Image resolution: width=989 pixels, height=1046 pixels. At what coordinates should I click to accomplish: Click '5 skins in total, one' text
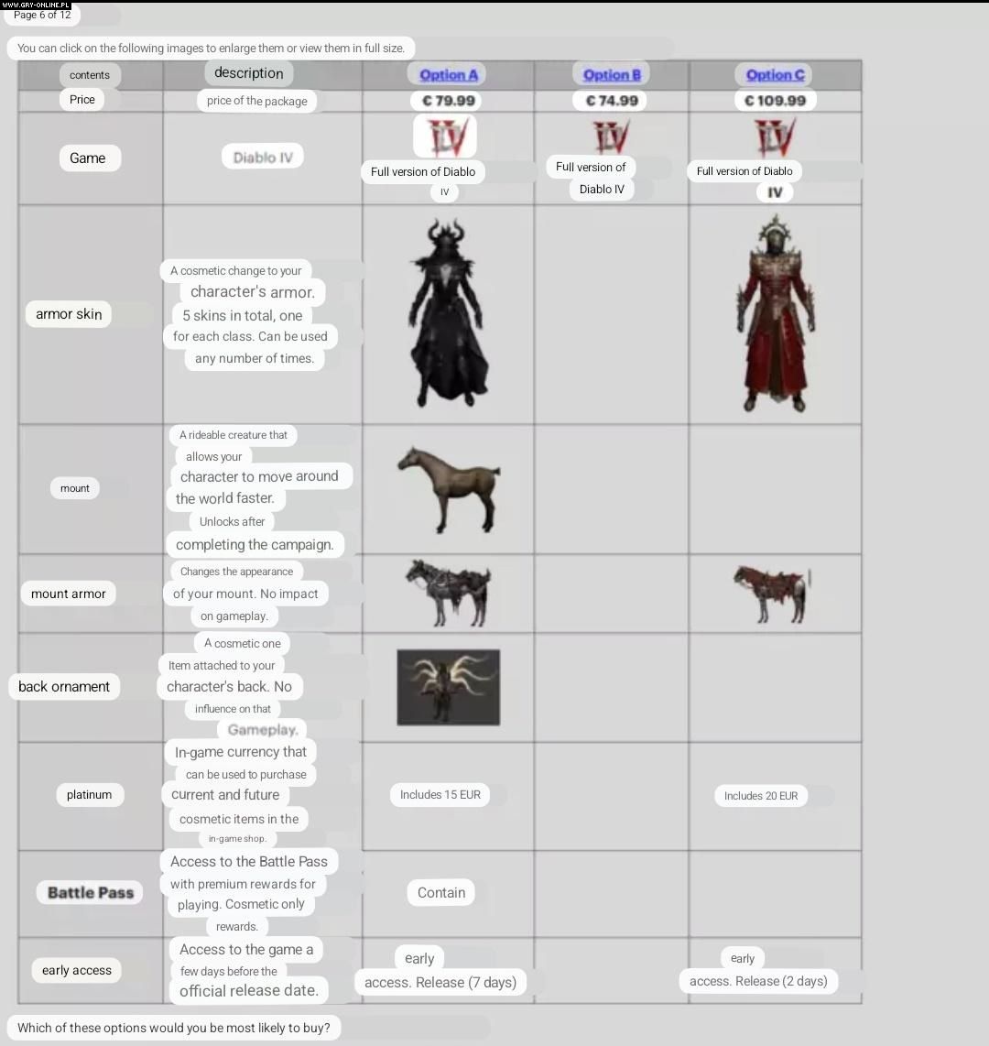pyautogui.click(x=243, y=315)
